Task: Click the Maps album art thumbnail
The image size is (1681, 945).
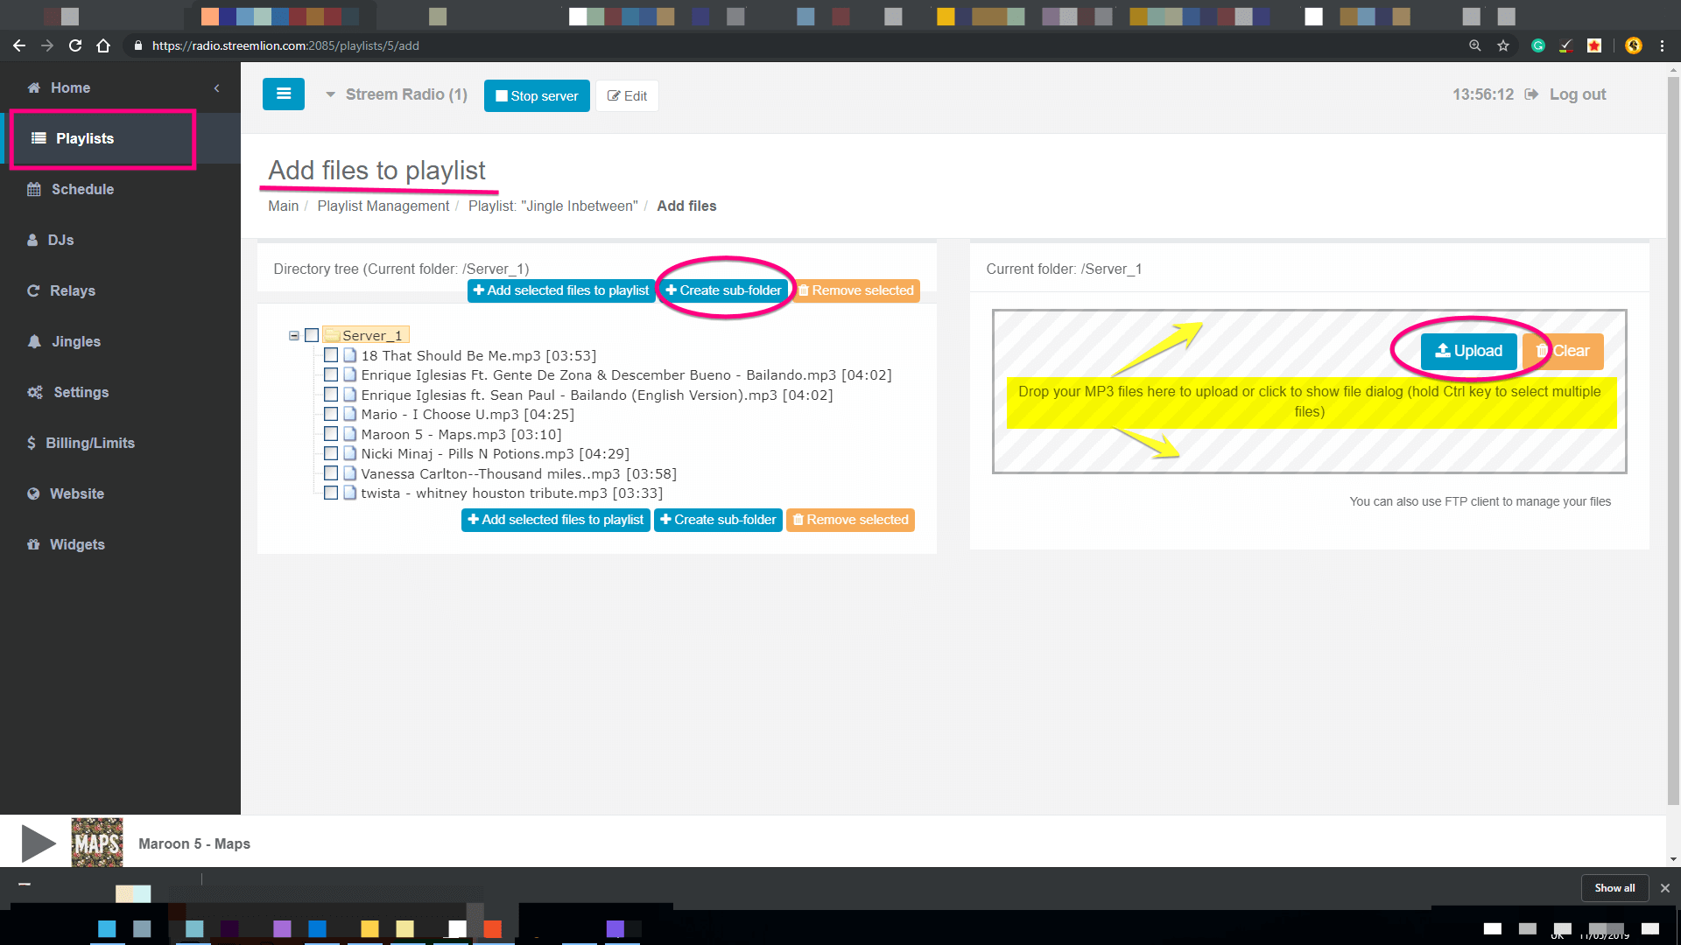Action: pos(97,843)
